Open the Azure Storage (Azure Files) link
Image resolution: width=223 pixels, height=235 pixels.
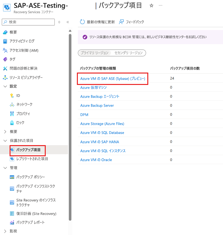[102, 124]
